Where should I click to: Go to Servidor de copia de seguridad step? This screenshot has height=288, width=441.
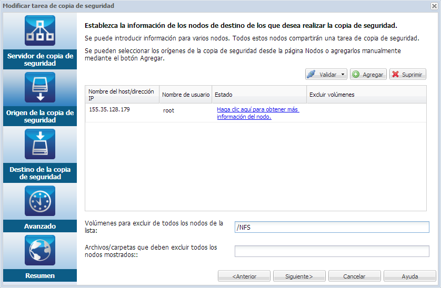pos(40,59)
